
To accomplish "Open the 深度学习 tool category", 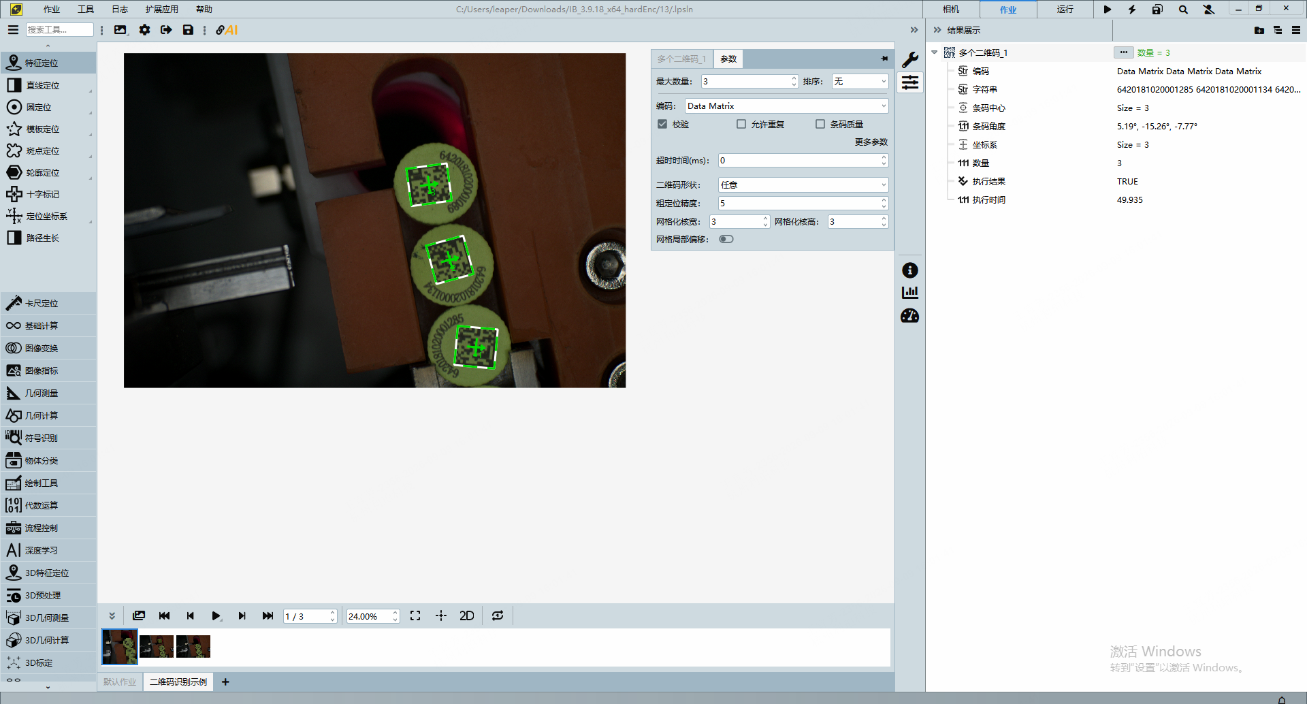I will tap(48, 550).
